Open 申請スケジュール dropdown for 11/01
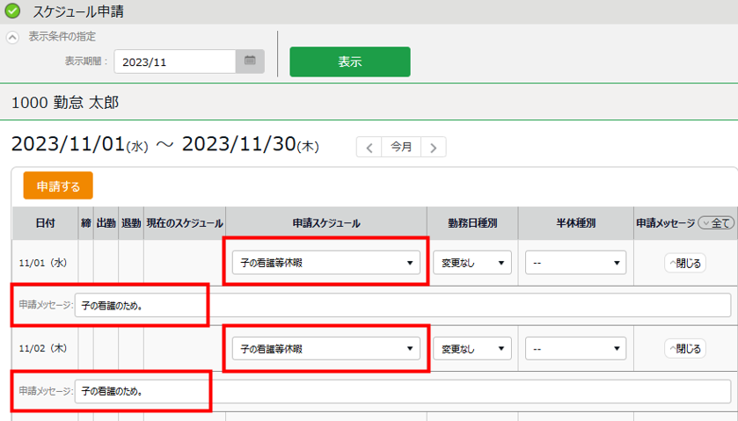738x421 pixels. [325, 262]
